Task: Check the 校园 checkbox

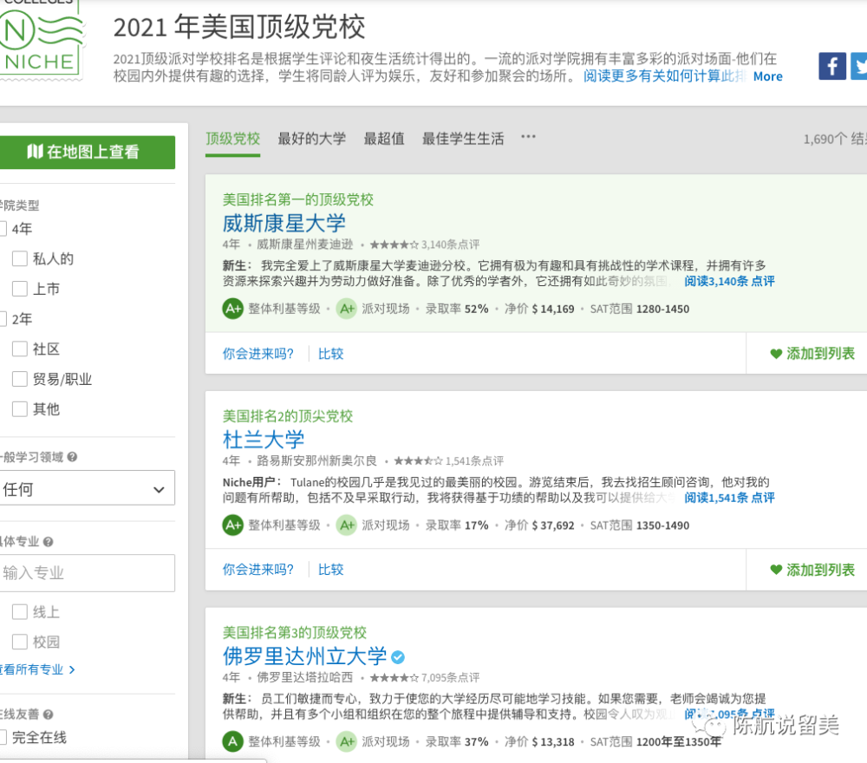Action: pyautogui.click(x=20, y=642)
